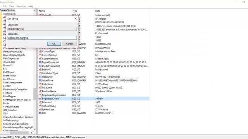Select the DeviceDisplayObjects key

(14, 55)
